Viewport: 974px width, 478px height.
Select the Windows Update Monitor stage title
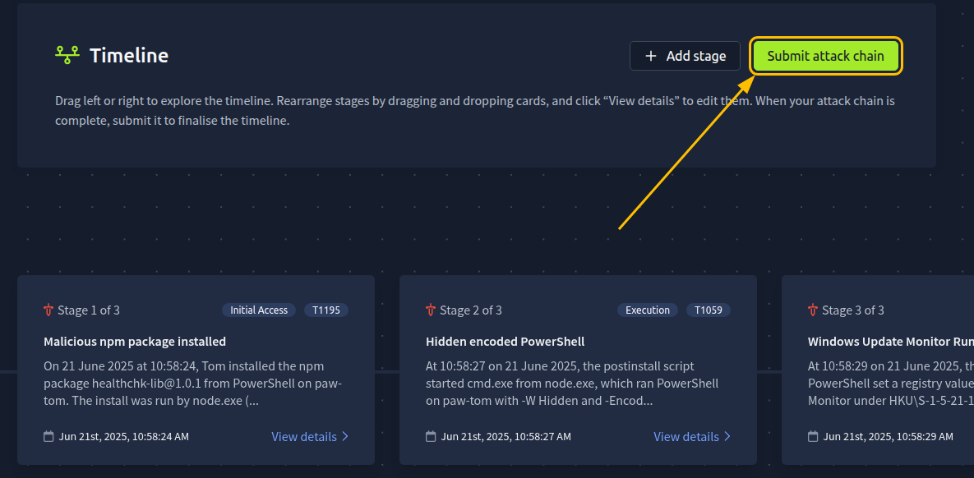click(x=891, y=342)
